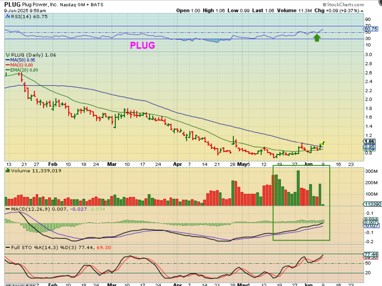Click the "Jun" date label below the price chart
Image resolution: width=382 pixels, height=286 pixels.
click(x=309, y=164)
